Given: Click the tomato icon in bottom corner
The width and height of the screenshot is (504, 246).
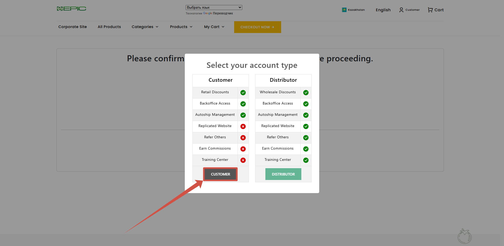Looking at the screenshot, I should point(464,236).
